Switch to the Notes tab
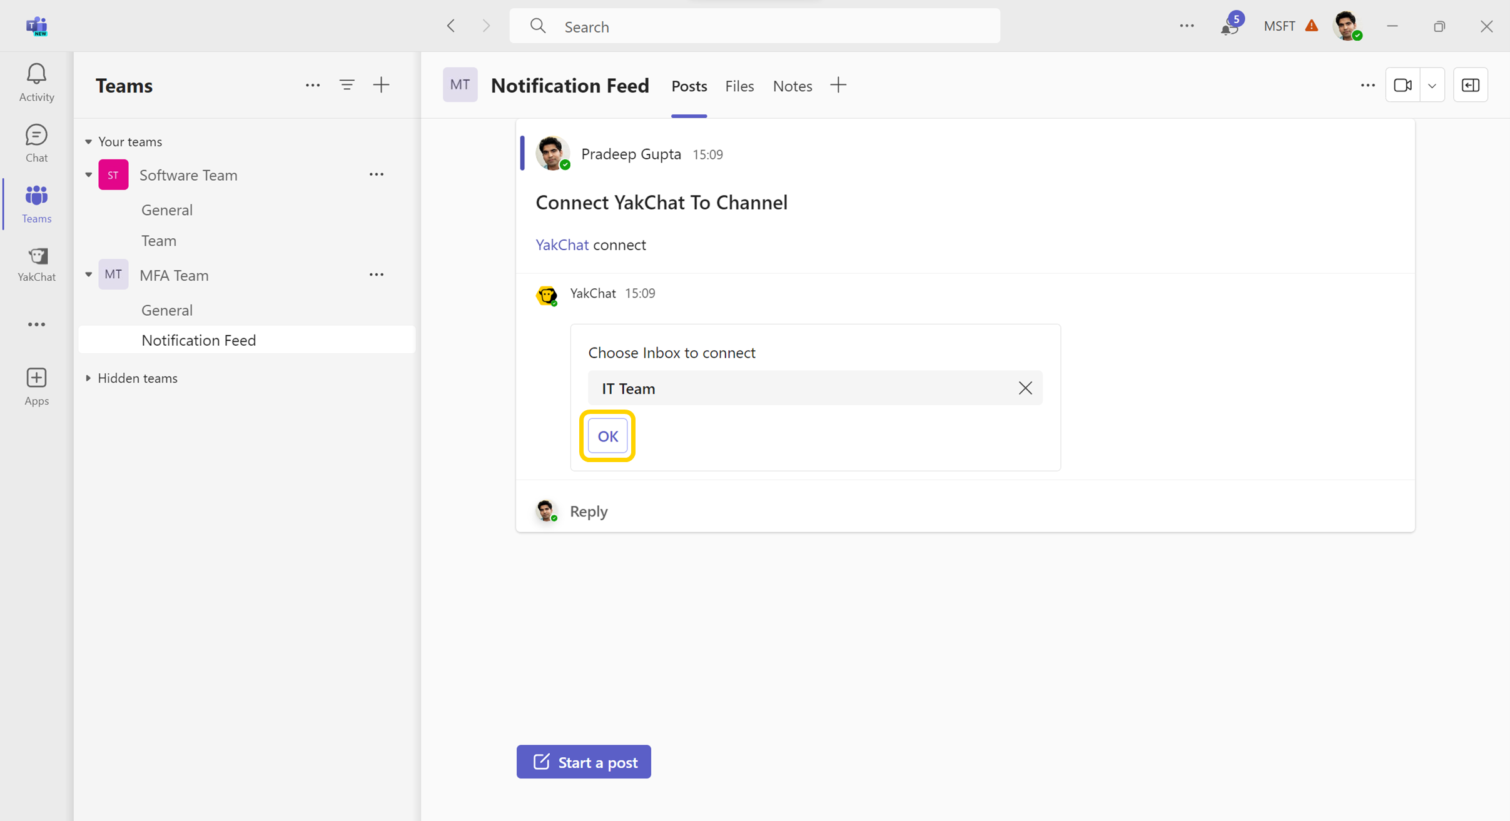 (792, 86)
